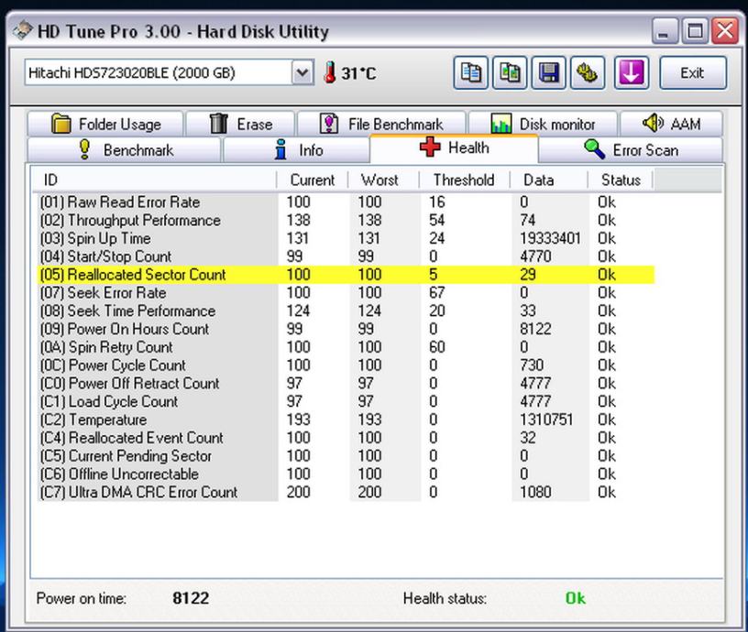Switch to the Folder Usage tab
The width and height of the screenshot is (748, 632).
coord(105,124)
